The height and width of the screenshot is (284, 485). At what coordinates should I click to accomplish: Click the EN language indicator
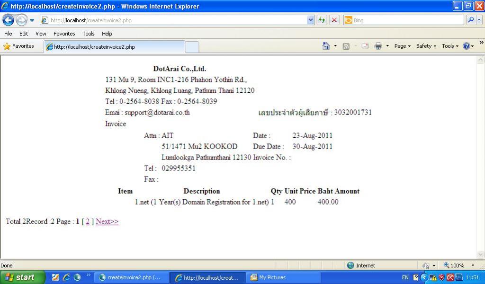point(405,277)
